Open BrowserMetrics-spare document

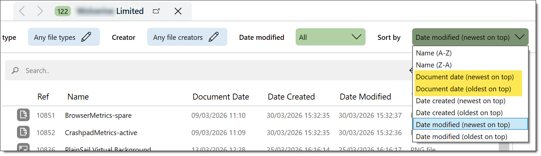click(x=98, y=115)
